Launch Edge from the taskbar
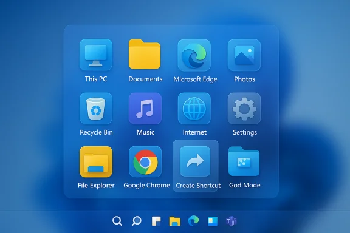The height and width of the screenshot is (233, 350). coord(193,221)
